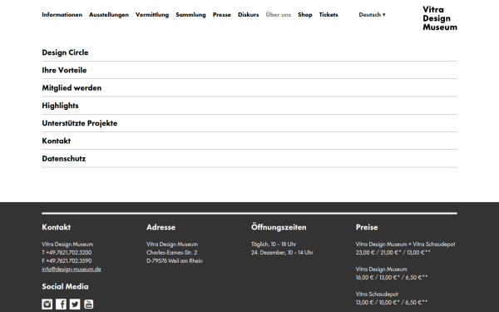
Task: Click the Öffnungszeiten footer heading
Action: pos(279,227)
